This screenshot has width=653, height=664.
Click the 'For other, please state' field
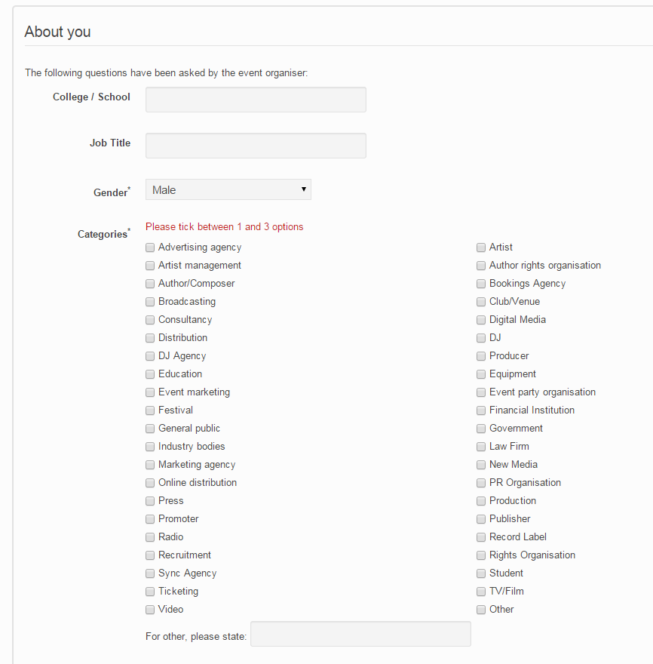pyautogui.click(x=360, y=634)
